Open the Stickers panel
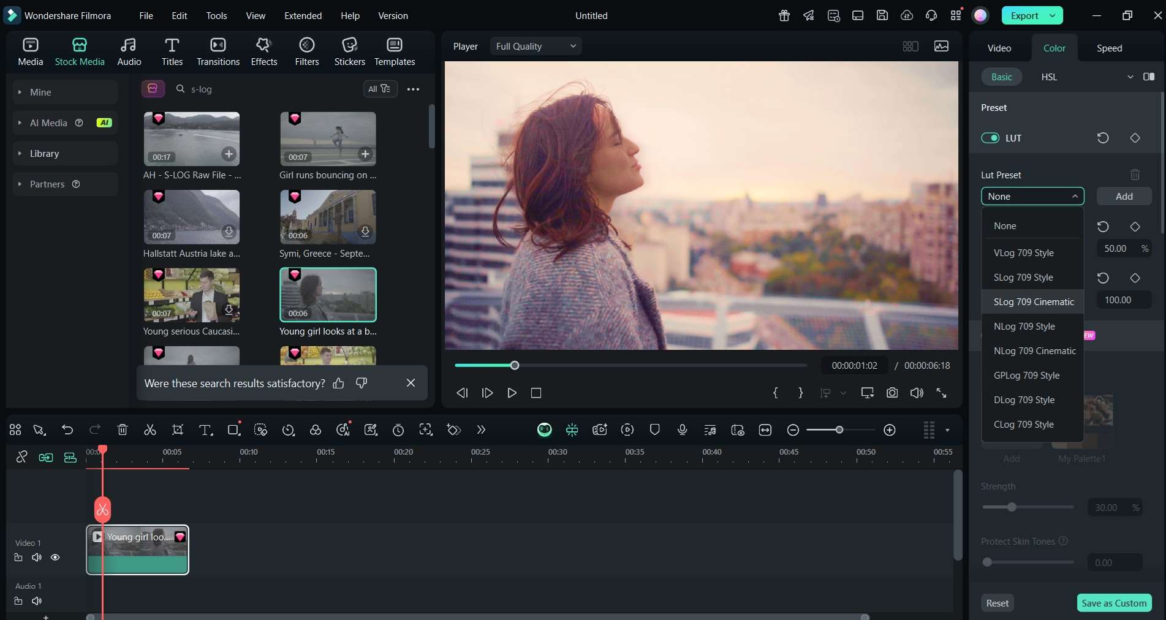The height and width of the screenshot is (620, 1166). click(349, 51)
